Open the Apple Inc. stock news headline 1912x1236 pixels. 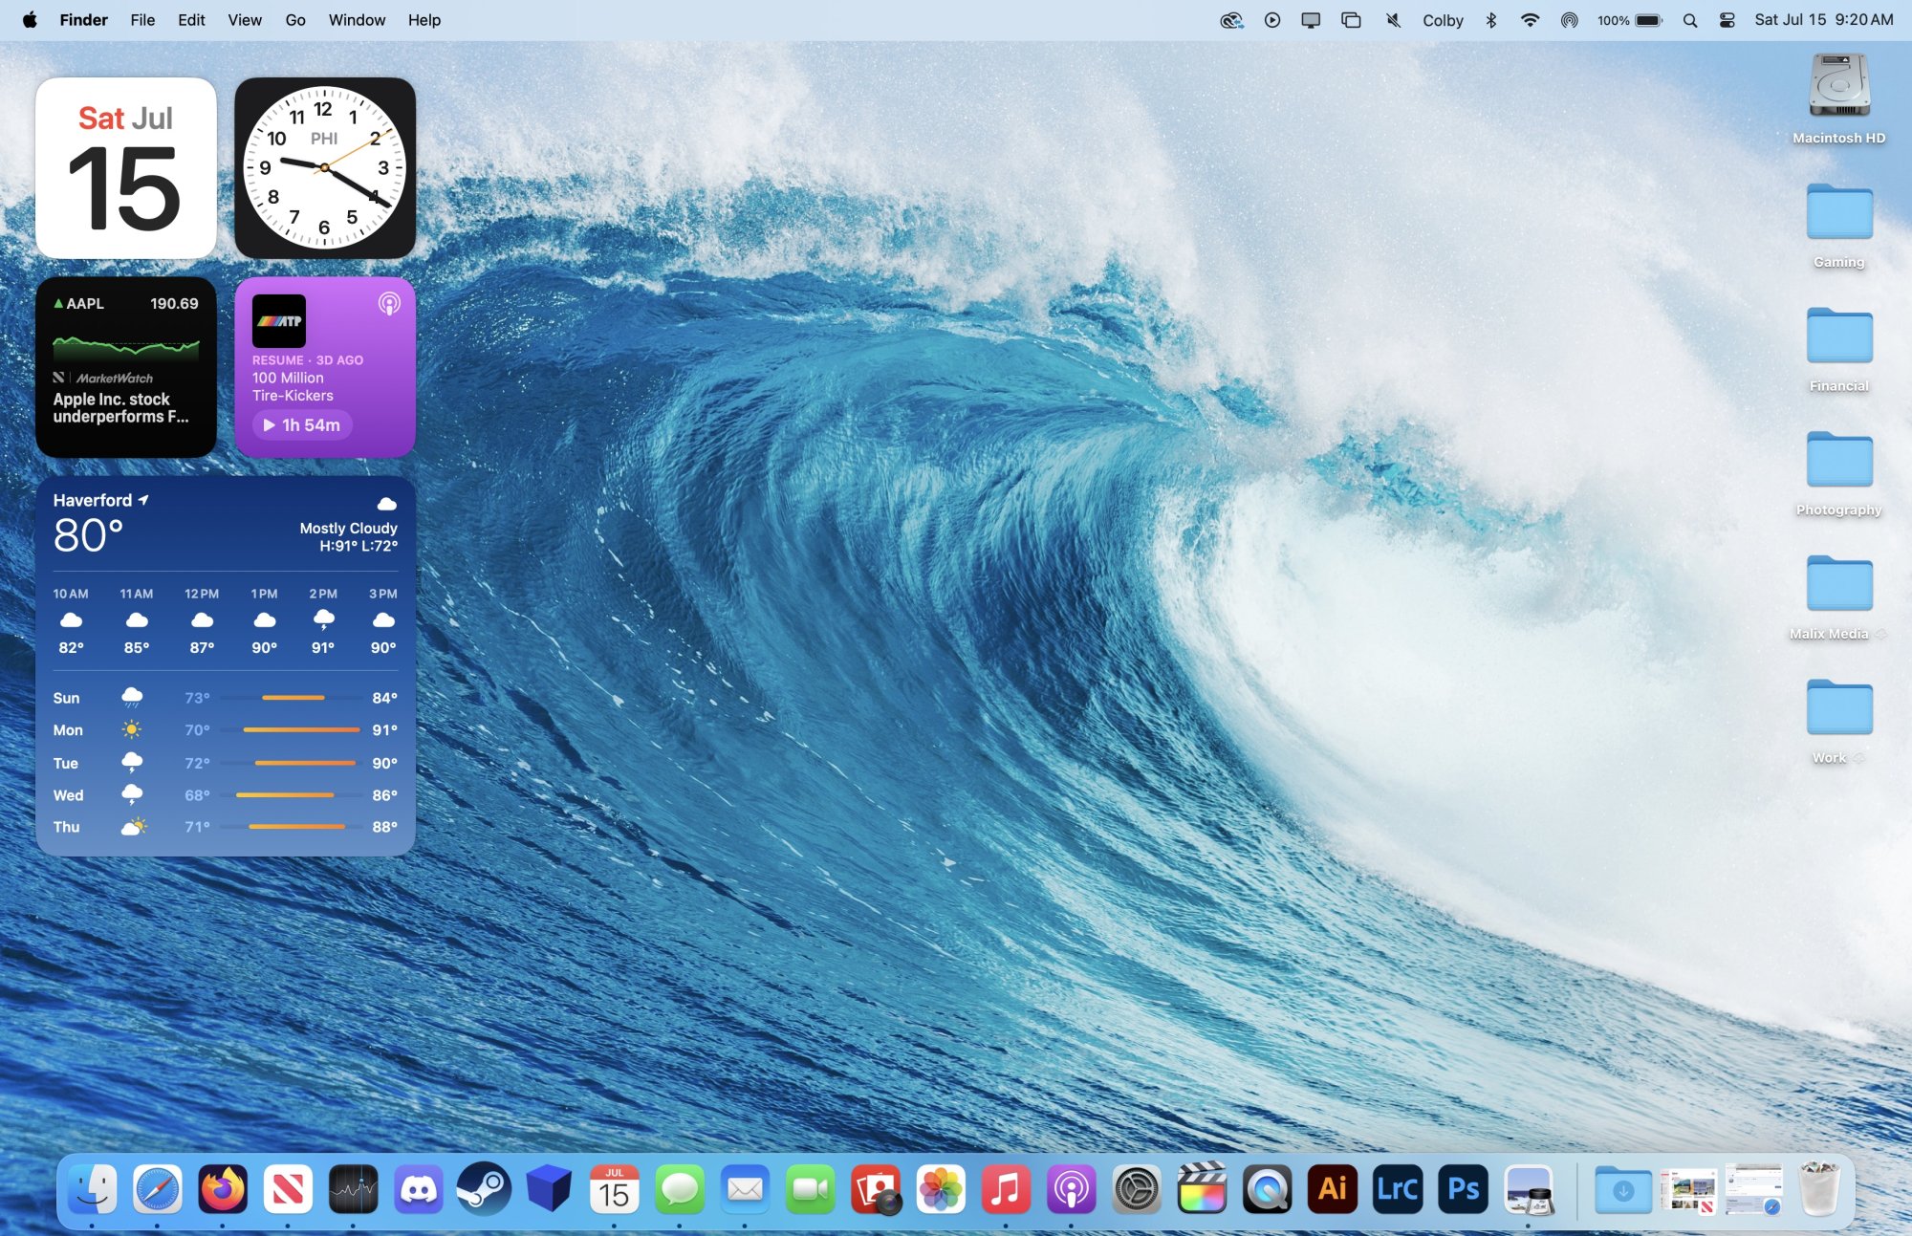[x=120, y=408]
